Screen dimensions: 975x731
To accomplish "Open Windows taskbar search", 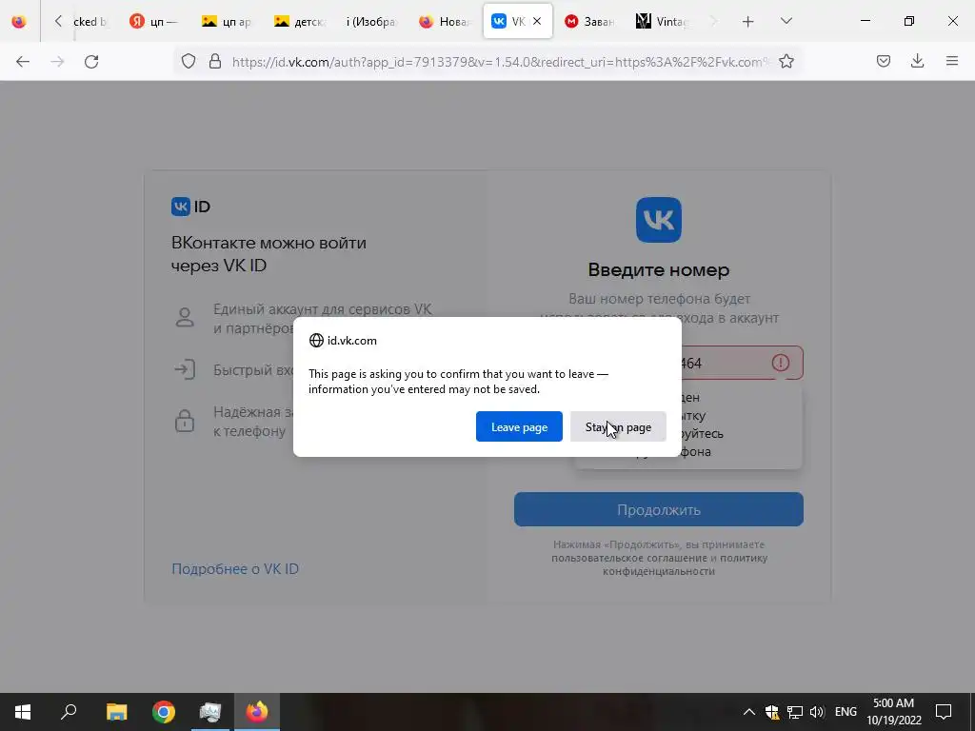I will point(69,712).
